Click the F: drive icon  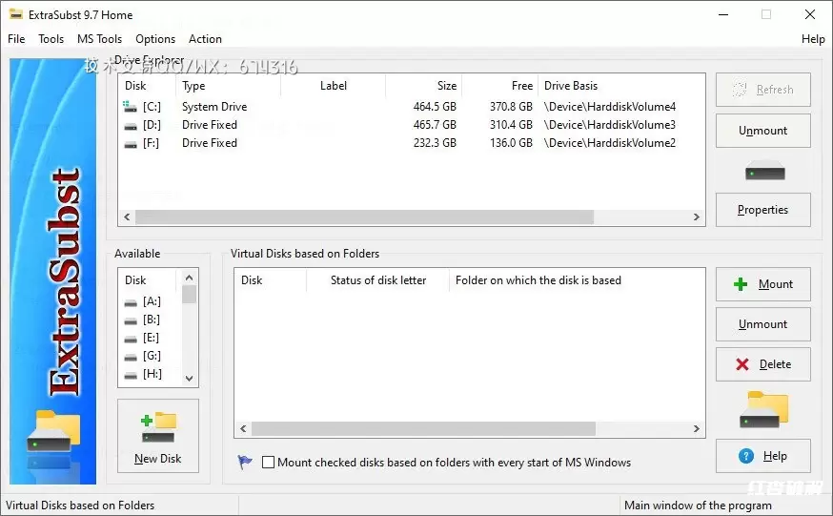131,144
